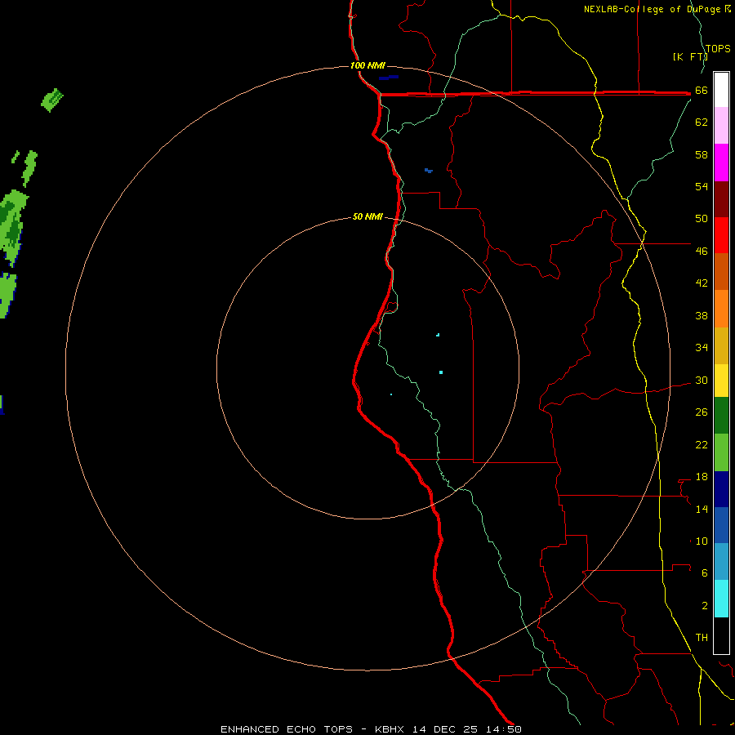Click the legend value 50
735x735 pixels.
pos(702,218)
